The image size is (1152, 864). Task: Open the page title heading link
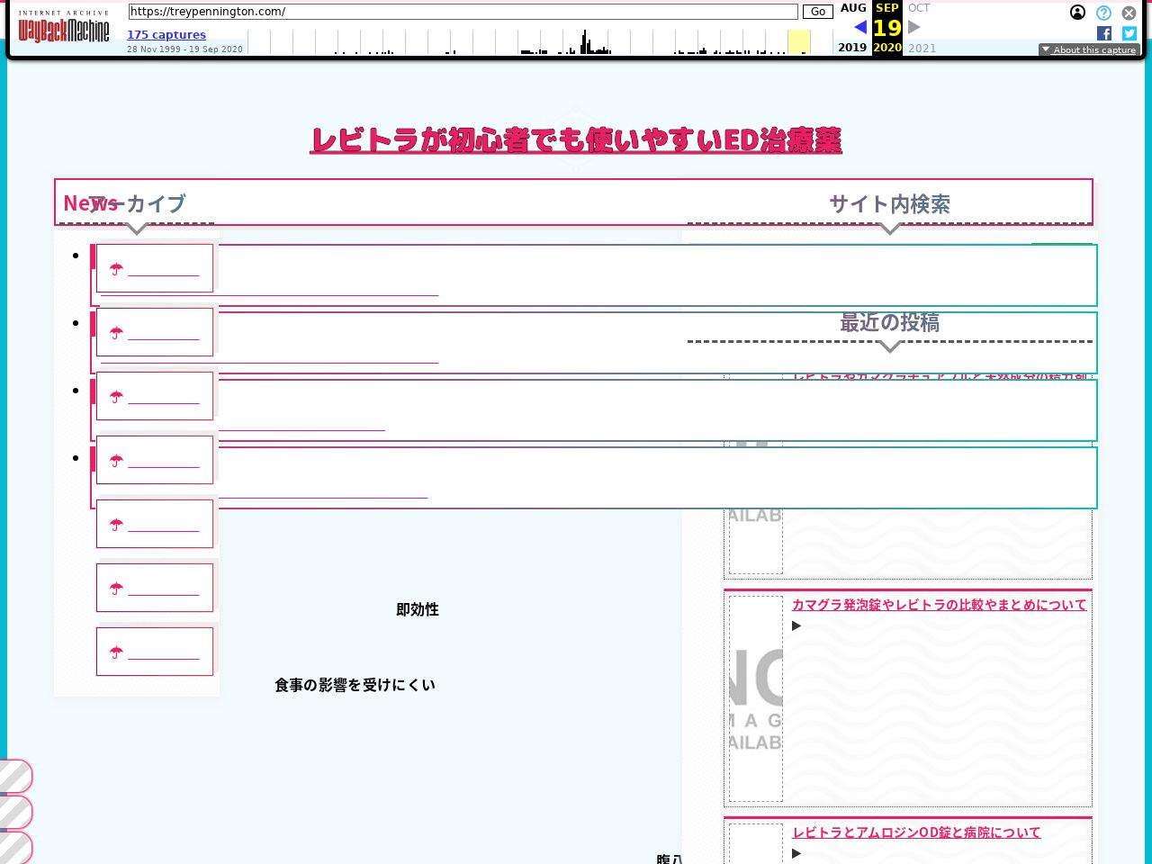pyautogui.click(x=576, y=140)
